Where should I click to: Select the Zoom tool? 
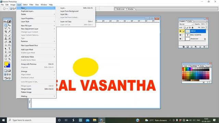pyautogui.click(x=9, y=58)
